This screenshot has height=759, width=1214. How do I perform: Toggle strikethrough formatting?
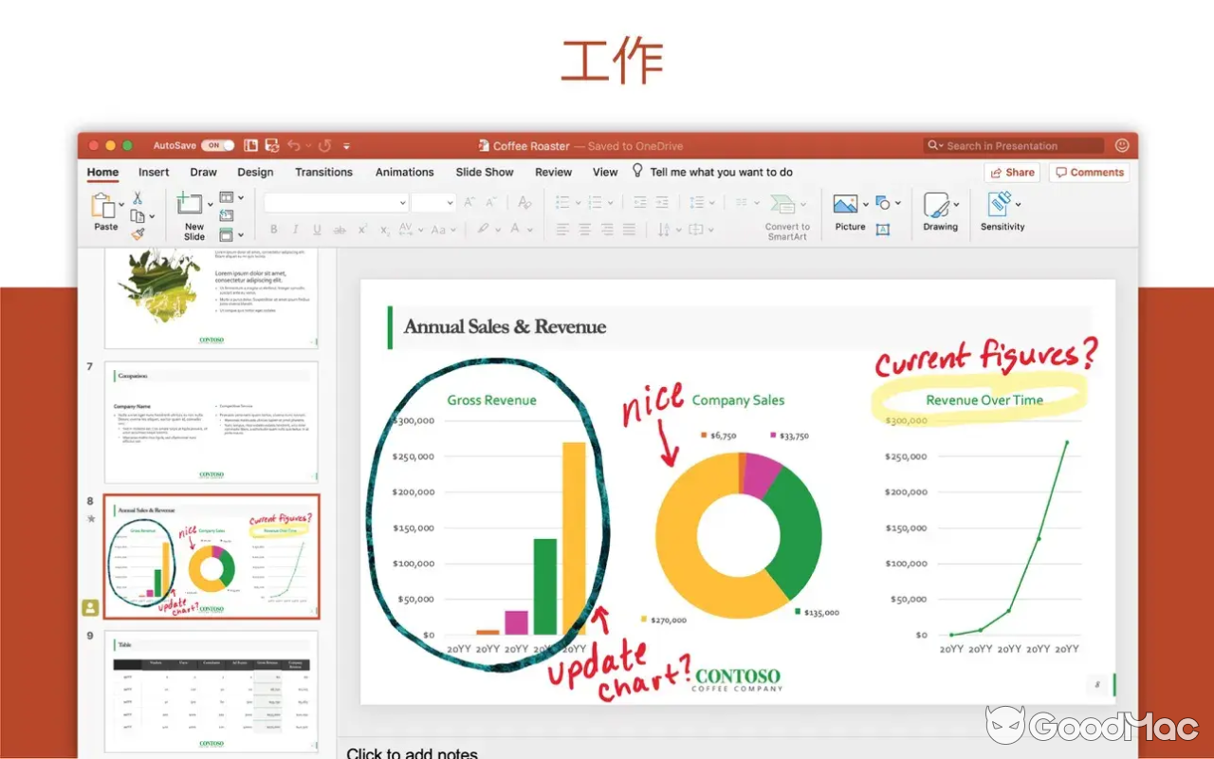pyautogui.click(x=340, y=230)
